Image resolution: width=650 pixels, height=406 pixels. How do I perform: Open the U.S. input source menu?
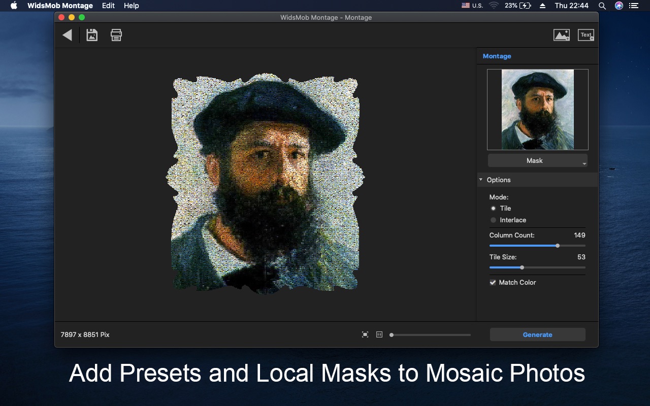[472, 6]
